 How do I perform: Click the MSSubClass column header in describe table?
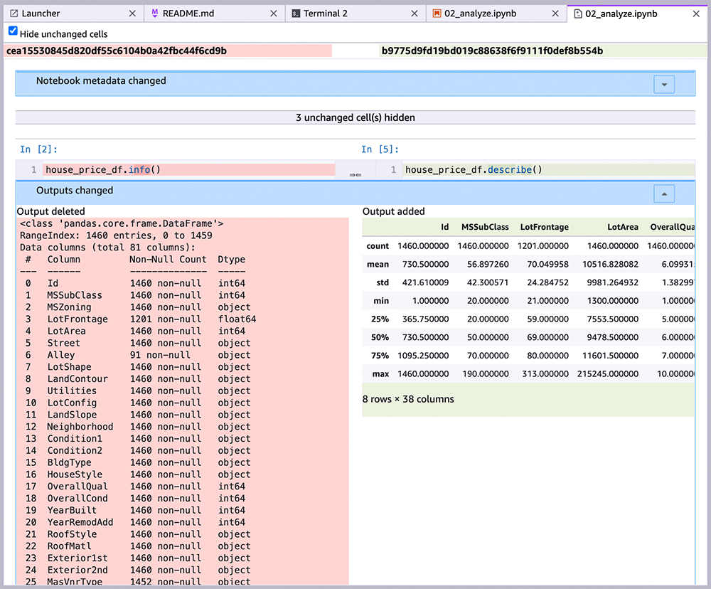485,227
